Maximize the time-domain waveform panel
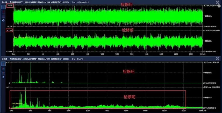This screenshot has height=113, width=222. click(218, 2)
